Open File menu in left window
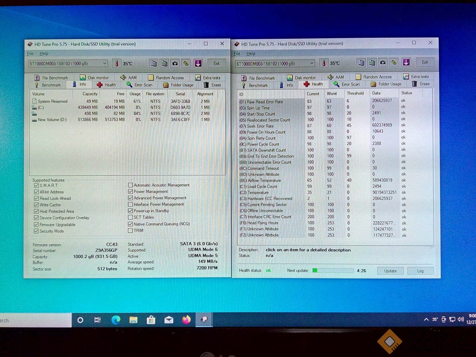 [x=30, y=54]
